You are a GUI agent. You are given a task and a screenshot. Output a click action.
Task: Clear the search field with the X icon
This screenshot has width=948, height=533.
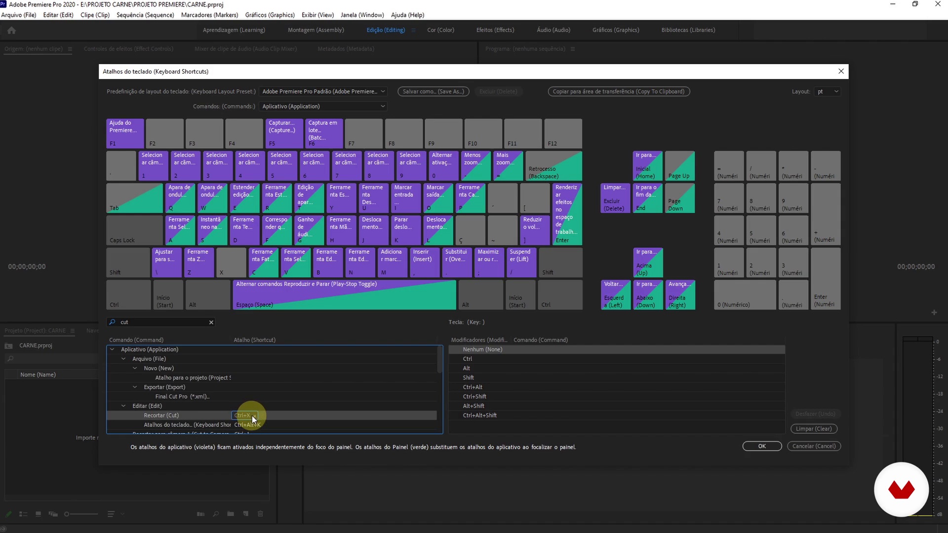[x=211, y=322]
